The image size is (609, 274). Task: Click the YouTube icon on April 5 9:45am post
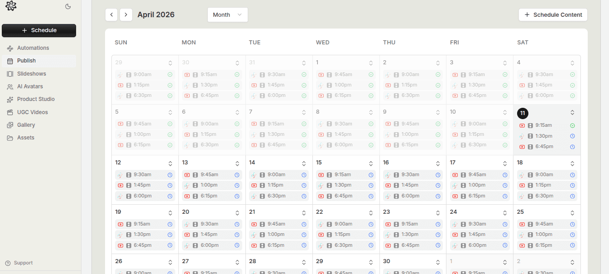pyautogui.click(x=120, y=124)
